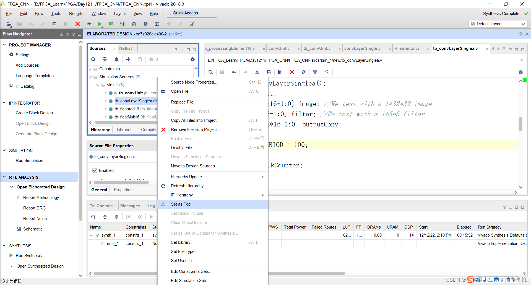Click Run Simulation in Flow Navigator

(29, 160)
